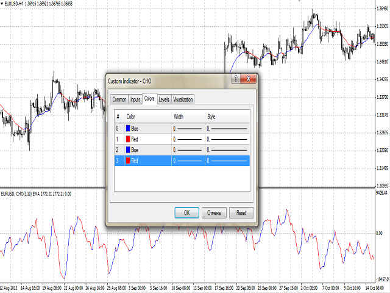Pick the red color swatch in row 1
The width and height of the screenshot is (390, 293).
click(128, 139)
